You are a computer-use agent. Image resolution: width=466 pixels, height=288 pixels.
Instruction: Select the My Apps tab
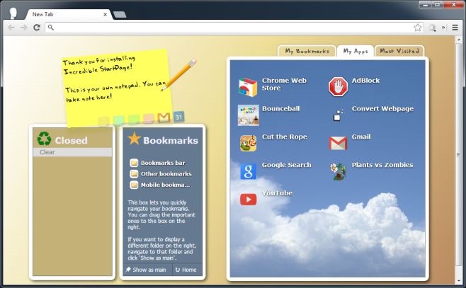click(356, 51)
